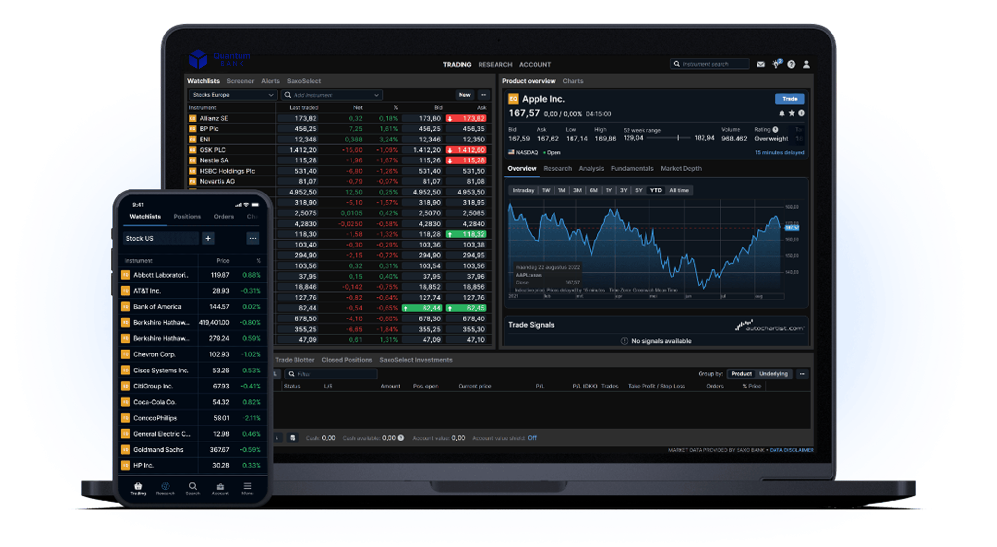Image resolution: width=997 pixels, height=547 pixels.
Task: Open Trade Blotter tab
Action: [x=295, y=360]
